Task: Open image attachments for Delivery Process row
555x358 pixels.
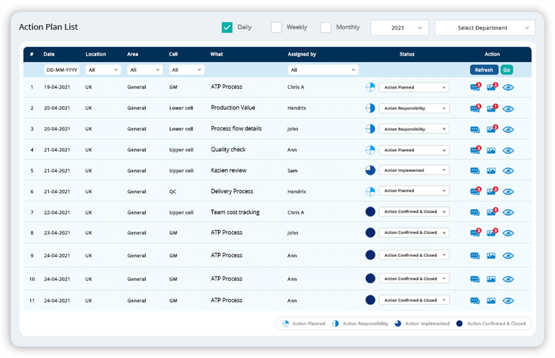Action: pos(491,192)
